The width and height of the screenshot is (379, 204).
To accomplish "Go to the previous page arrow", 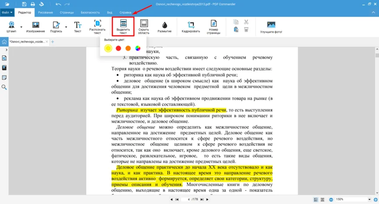I will coord(171,200).
